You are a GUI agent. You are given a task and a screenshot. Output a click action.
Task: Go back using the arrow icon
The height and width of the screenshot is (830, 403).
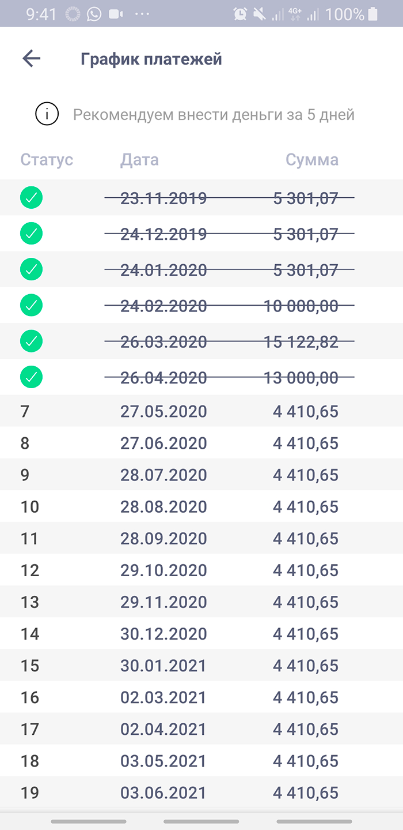[31, 58]
